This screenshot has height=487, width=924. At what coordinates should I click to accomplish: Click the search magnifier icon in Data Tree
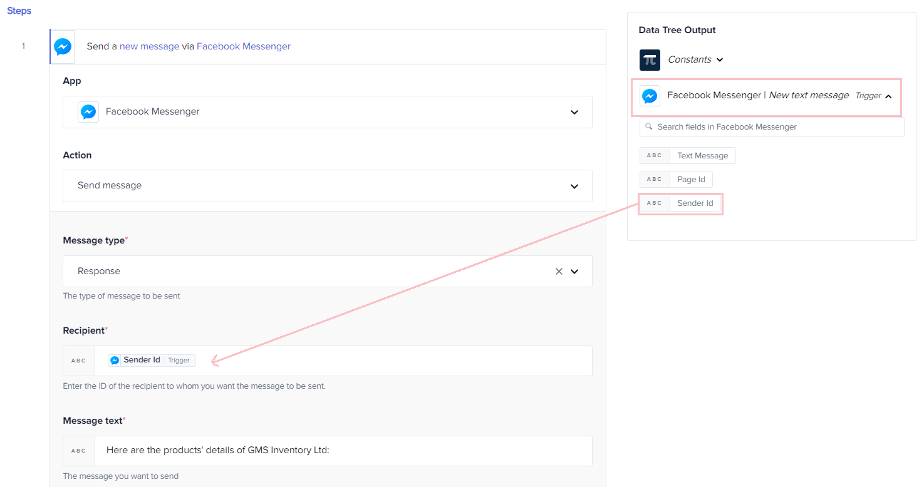[x=648, y=126]
